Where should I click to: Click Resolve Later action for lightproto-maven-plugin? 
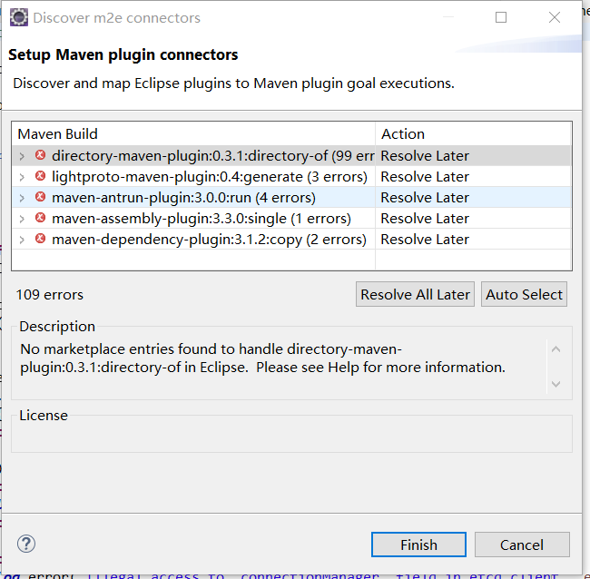(425, 177)
